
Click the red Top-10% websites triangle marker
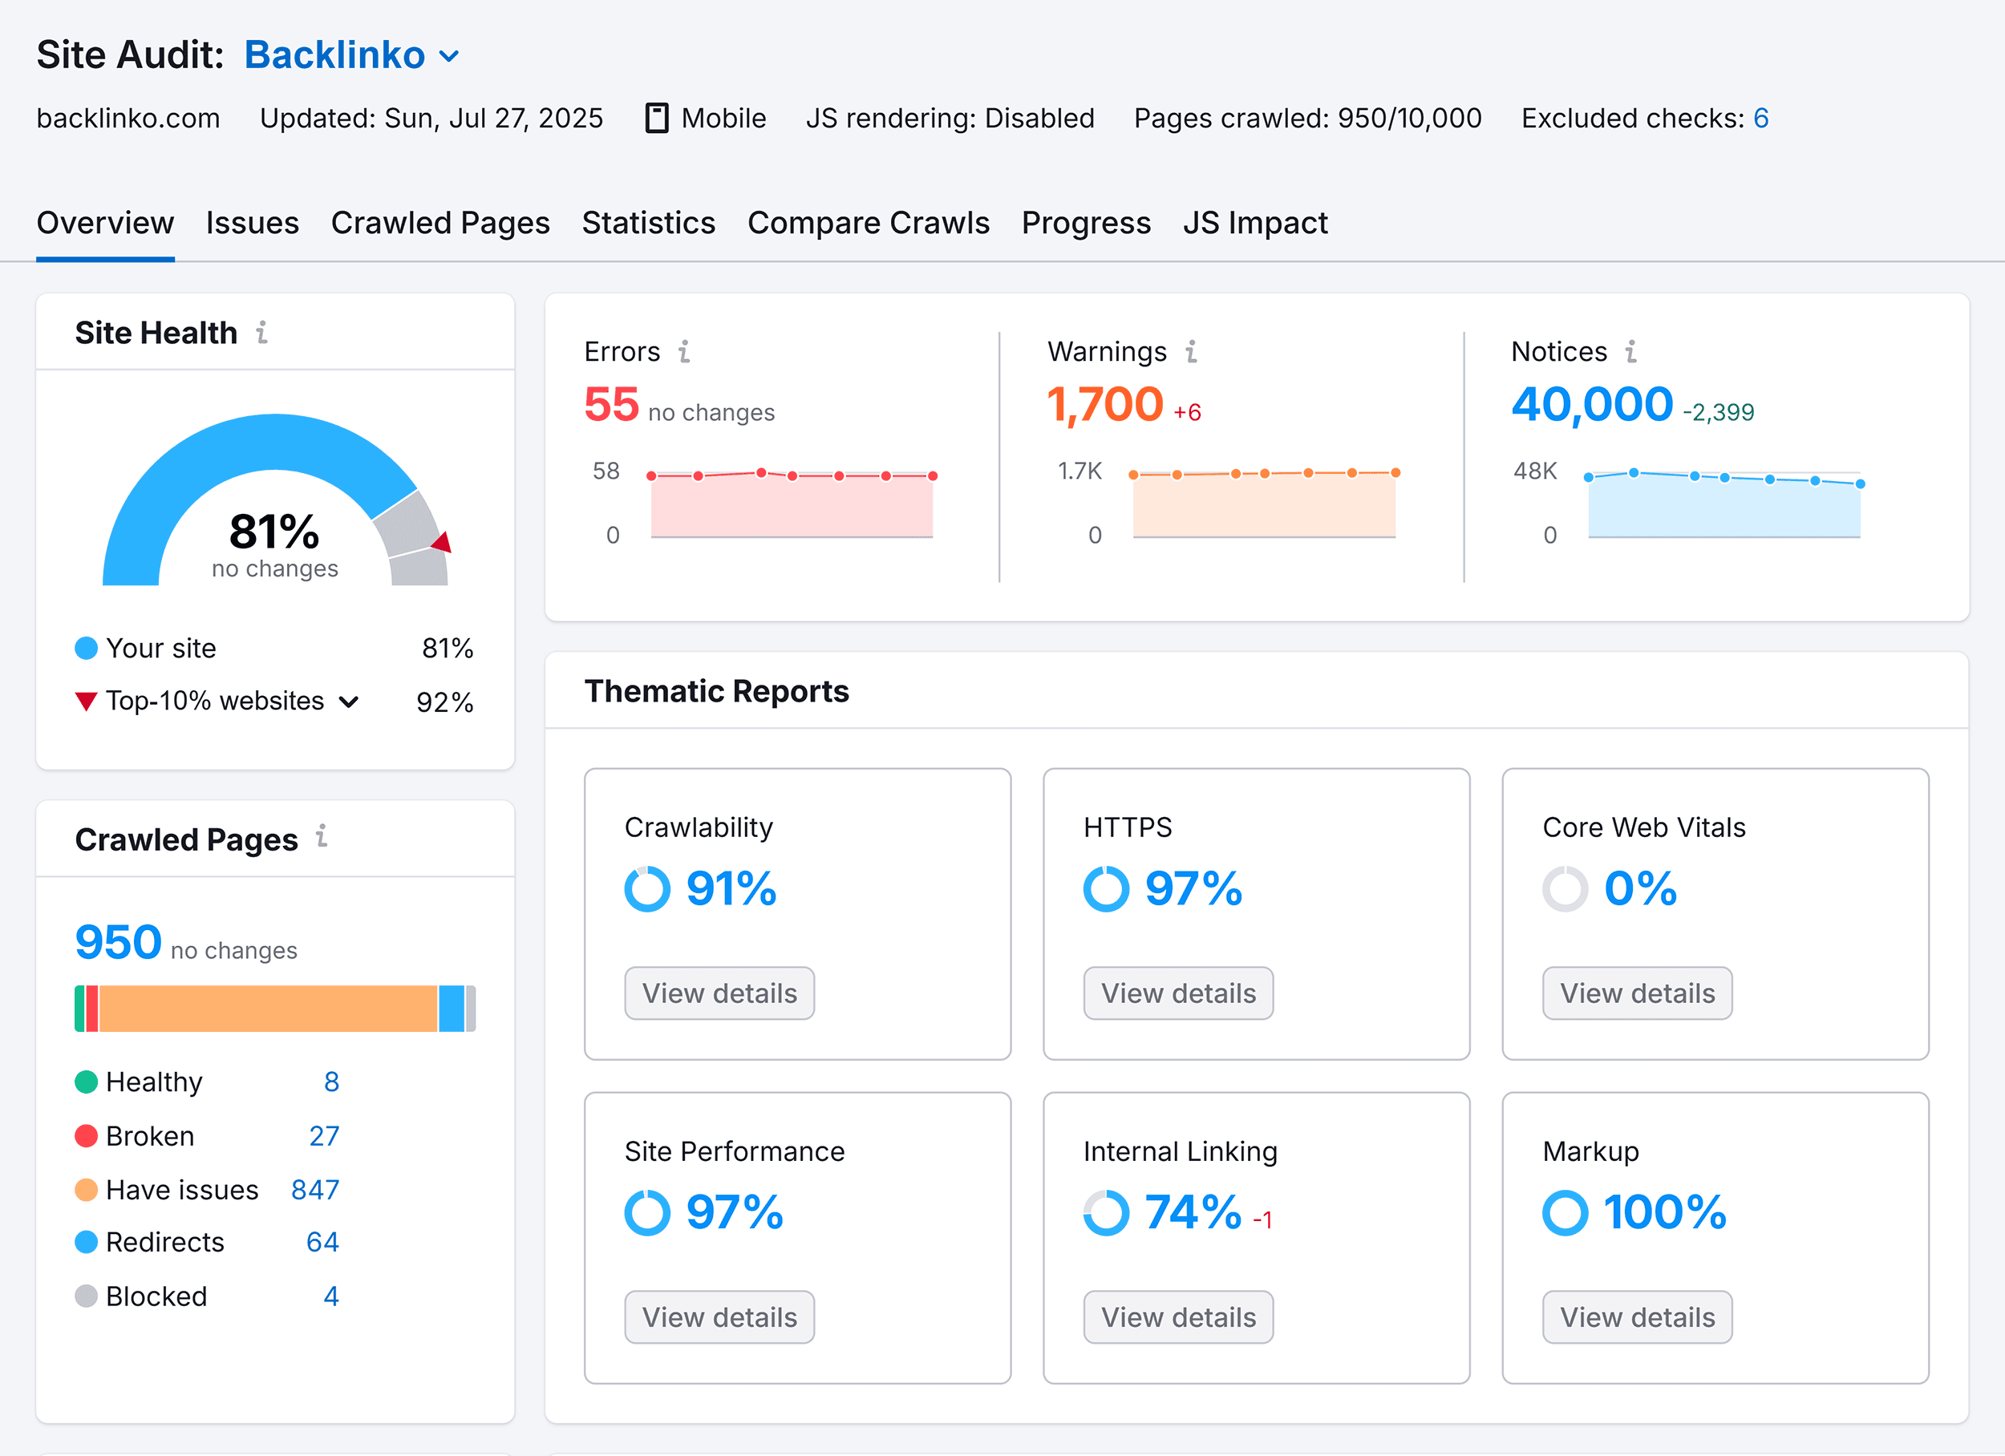tap(86, 702)
